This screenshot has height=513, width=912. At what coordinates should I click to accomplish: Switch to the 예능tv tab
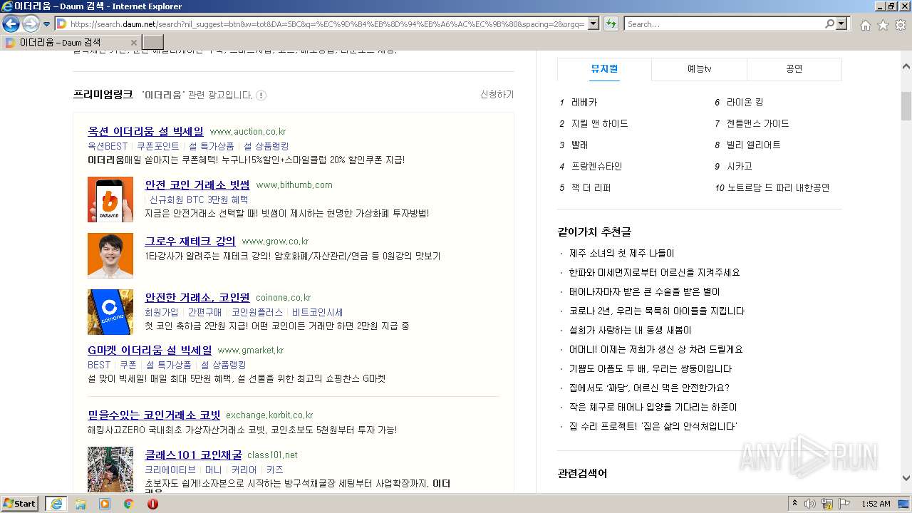(x=699, y=69)
